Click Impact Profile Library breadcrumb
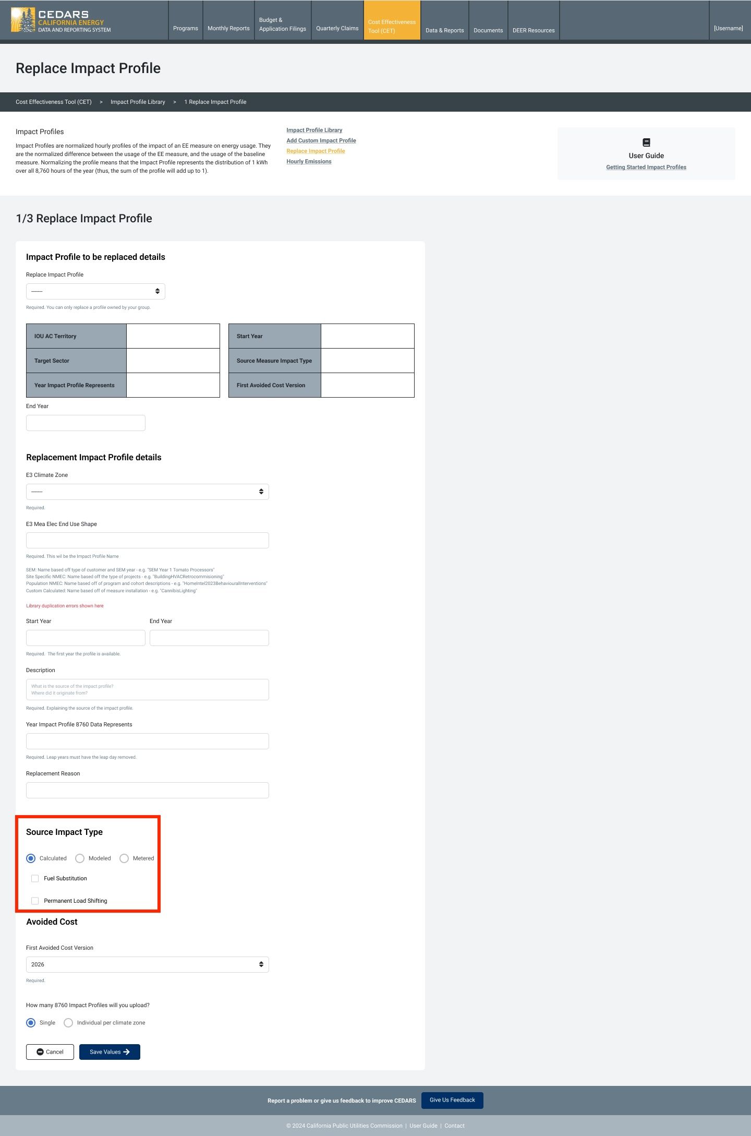This screenshot has width=751, height=1136. [138, 102]
